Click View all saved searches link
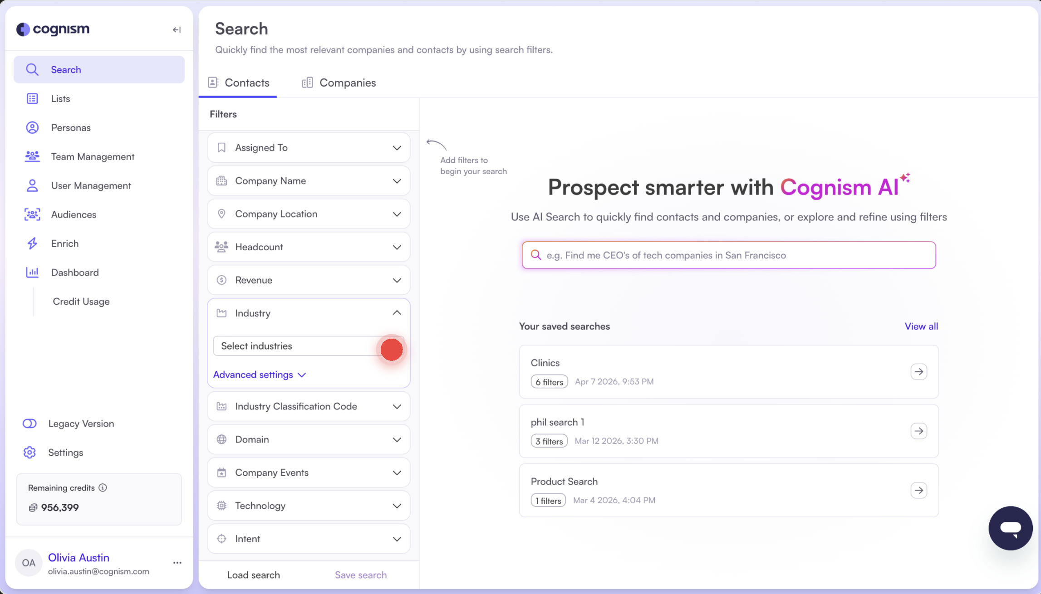Image resolution: width=1041 pixels, height=594 pixels. tap(921, 326)
